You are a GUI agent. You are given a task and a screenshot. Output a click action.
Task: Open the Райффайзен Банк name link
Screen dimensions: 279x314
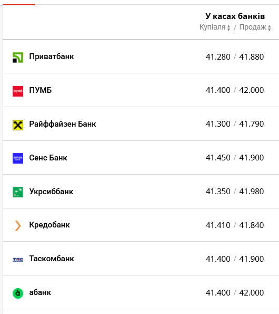tap(63, 124)
